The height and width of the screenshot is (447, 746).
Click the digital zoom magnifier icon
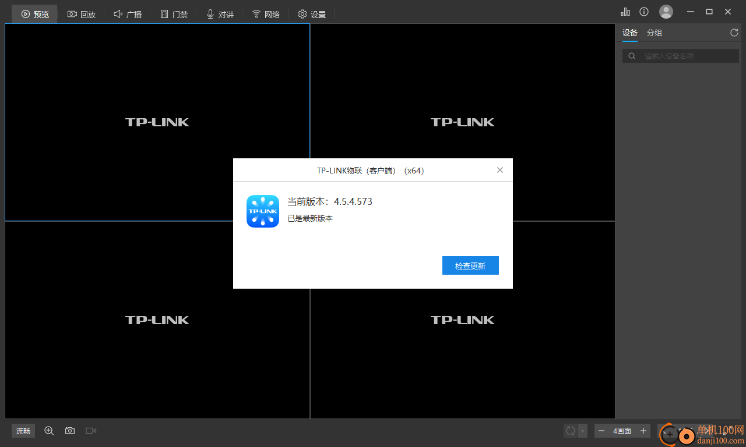49,431
